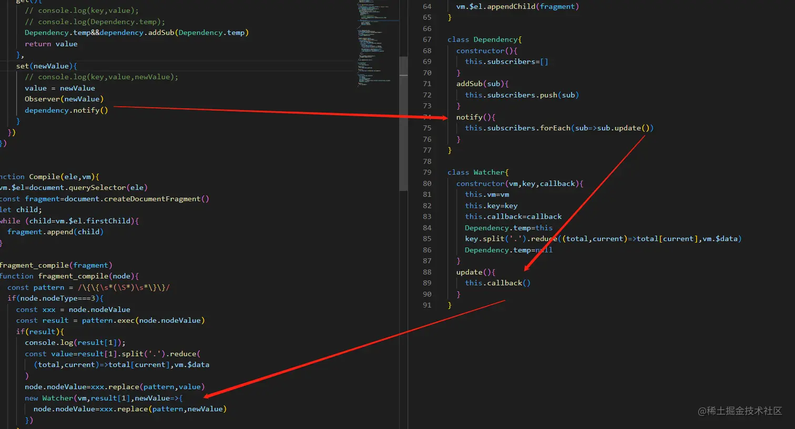Click the fragment.append(child) line
The width and height of the screenshot is (795, 429).
(55, 231)
